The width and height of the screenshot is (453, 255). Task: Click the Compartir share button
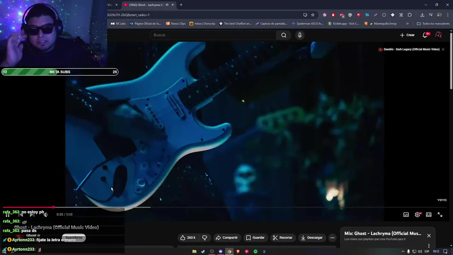coord(227,238)
